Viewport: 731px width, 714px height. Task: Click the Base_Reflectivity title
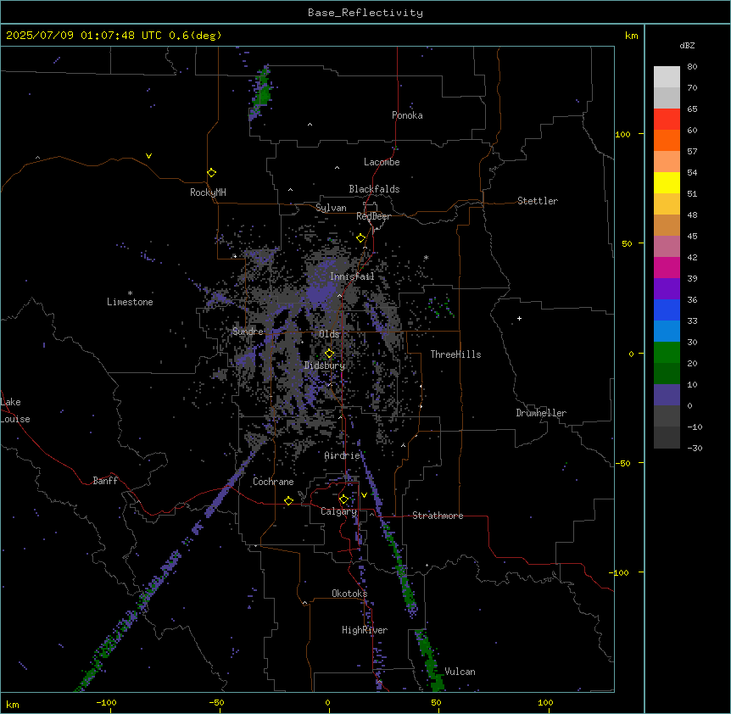pyautogui.click(x=365, y=13)
